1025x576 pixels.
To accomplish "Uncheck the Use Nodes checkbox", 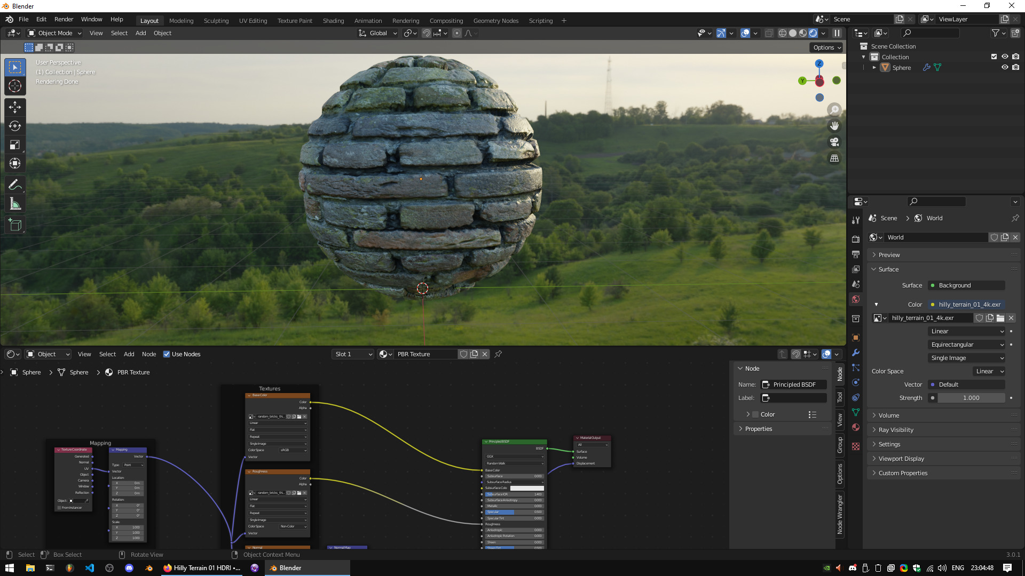I will 167,354.
